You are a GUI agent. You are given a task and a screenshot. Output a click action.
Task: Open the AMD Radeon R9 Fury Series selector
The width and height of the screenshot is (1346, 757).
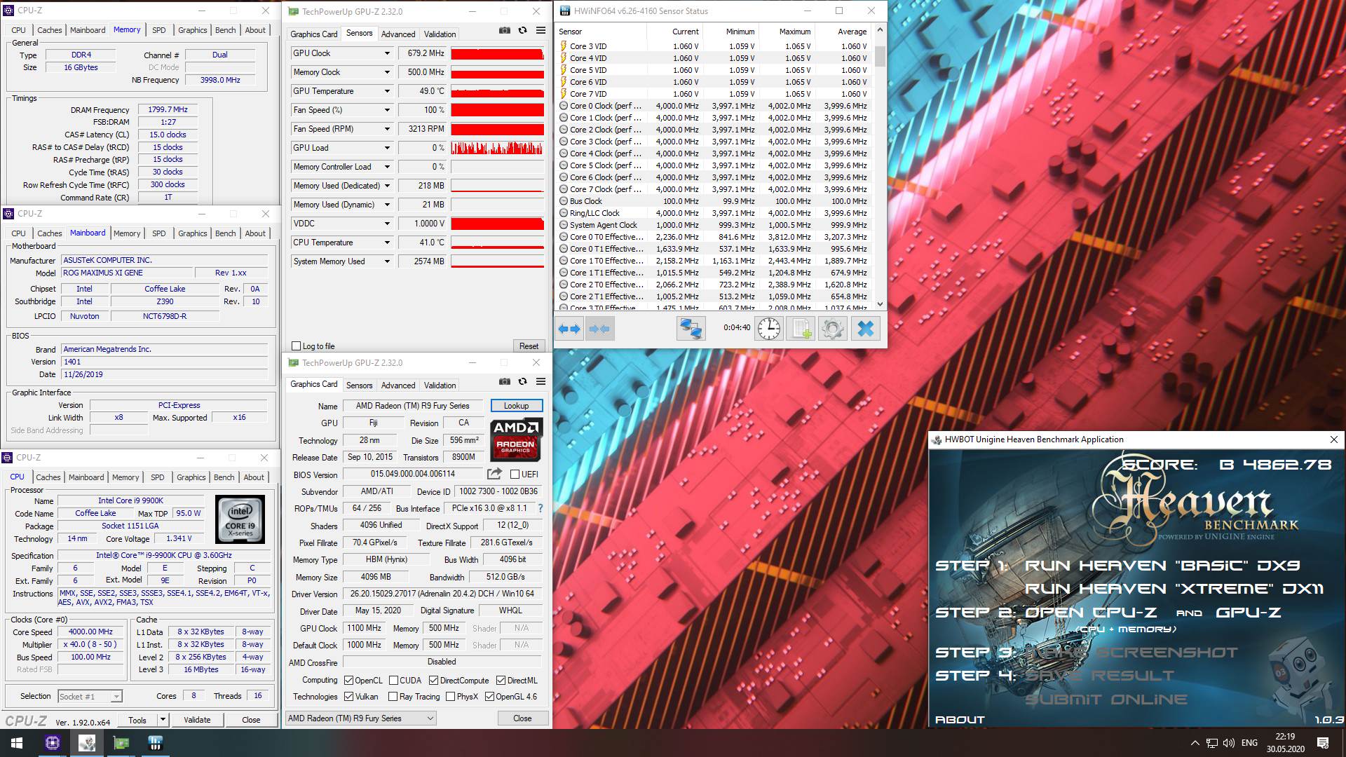coord(361,718)
